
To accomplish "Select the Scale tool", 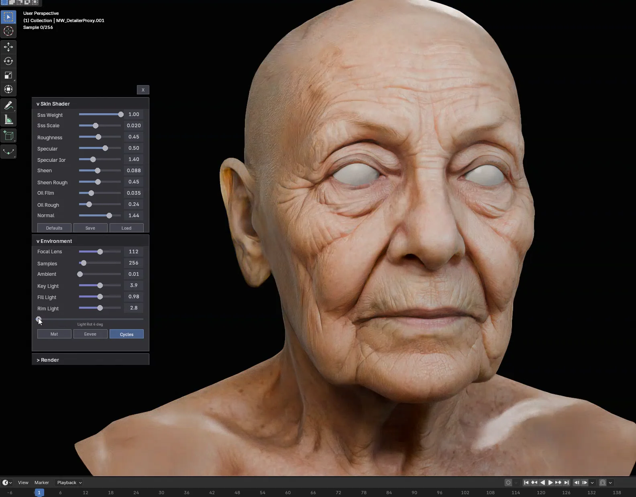I will (x=8, y=75).
